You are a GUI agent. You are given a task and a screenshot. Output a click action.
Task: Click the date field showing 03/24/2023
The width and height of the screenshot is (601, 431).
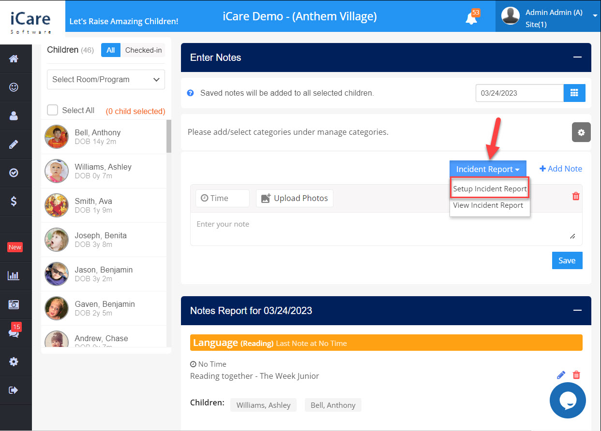[520, 93]
